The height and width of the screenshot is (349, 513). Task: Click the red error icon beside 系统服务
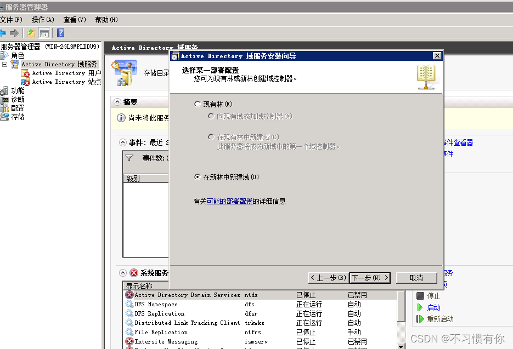[x=133, y=273]
